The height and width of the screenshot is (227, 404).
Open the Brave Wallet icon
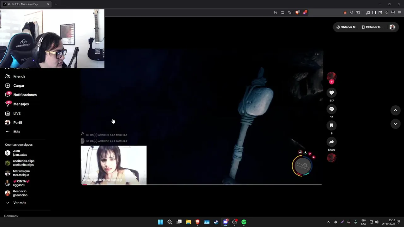point(380,13)
